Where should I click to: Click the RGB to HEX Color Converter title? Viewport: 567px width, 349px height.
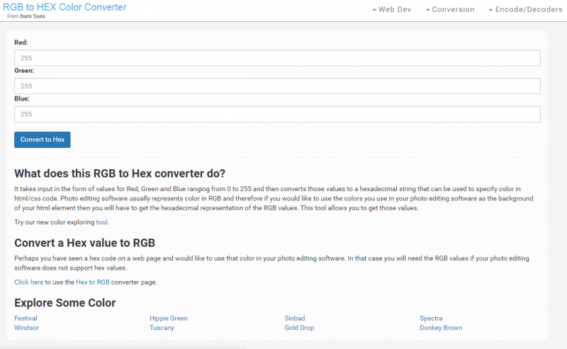[x=64, y=7]
